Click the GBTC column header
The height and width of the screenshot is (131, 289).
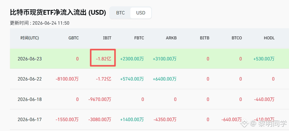click(73, 38)
